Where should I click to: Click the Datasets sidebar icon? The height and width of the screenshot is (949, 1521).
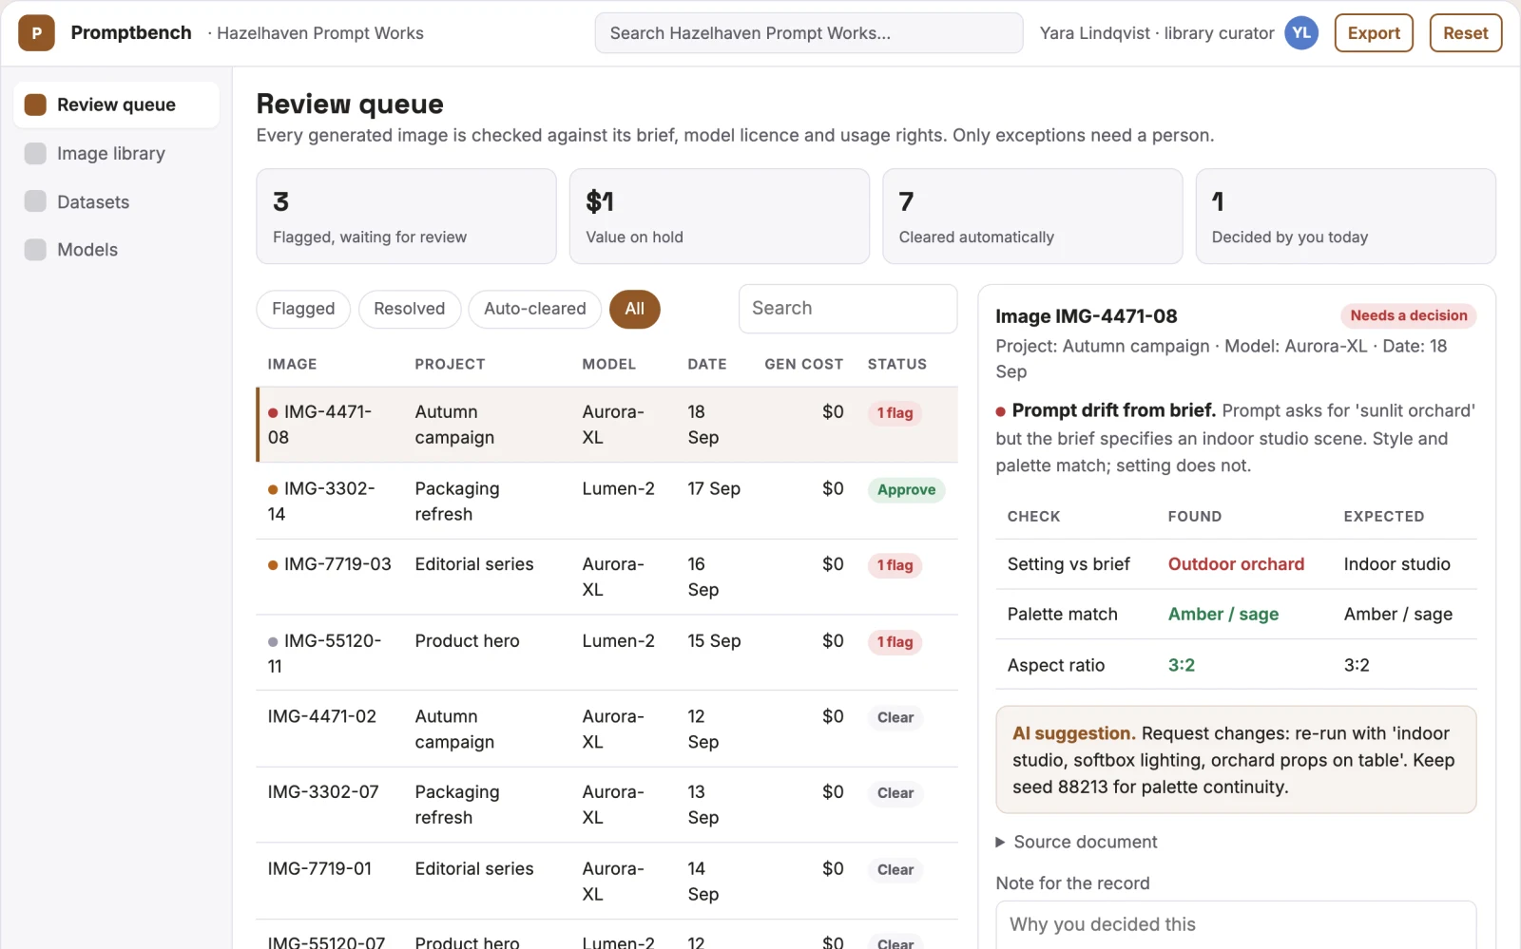35,201
